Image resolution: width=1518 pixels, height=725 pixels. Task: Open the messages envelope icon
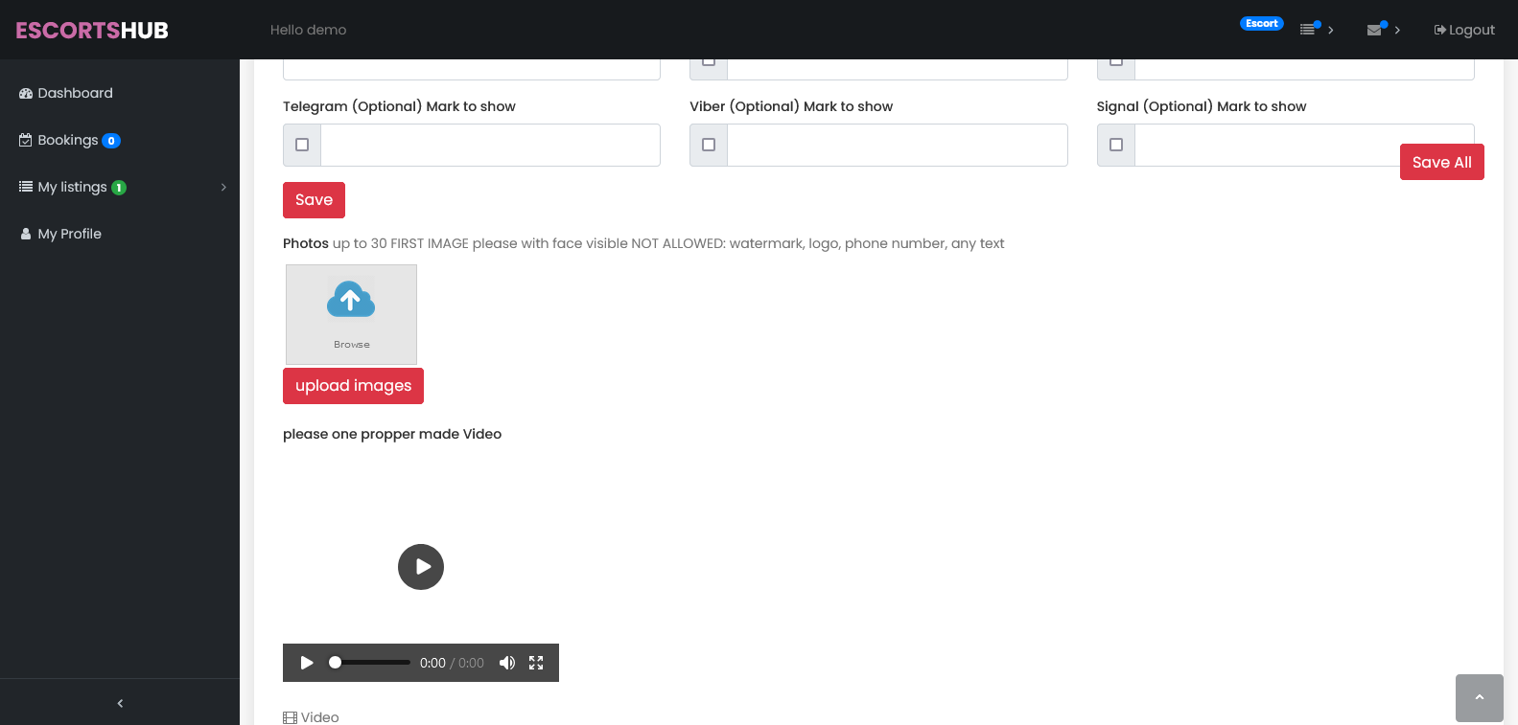pyautogui.click(x=1375, y=30)
